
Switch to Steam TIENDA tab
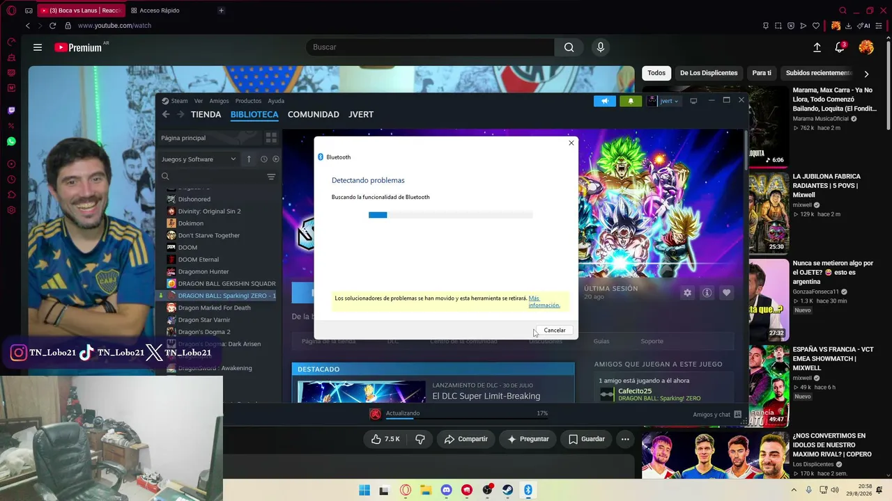pyautogui.click(x=206, y=115)
